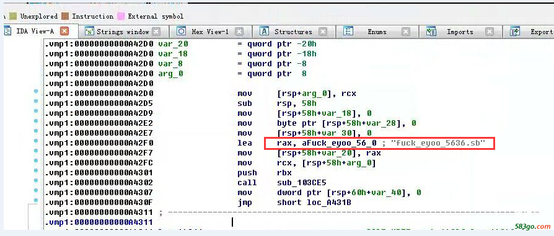Click the breakpoint dot at address A42D9
Image resolution: width=554 pixels, height=236 pixels.
(36, 111)
